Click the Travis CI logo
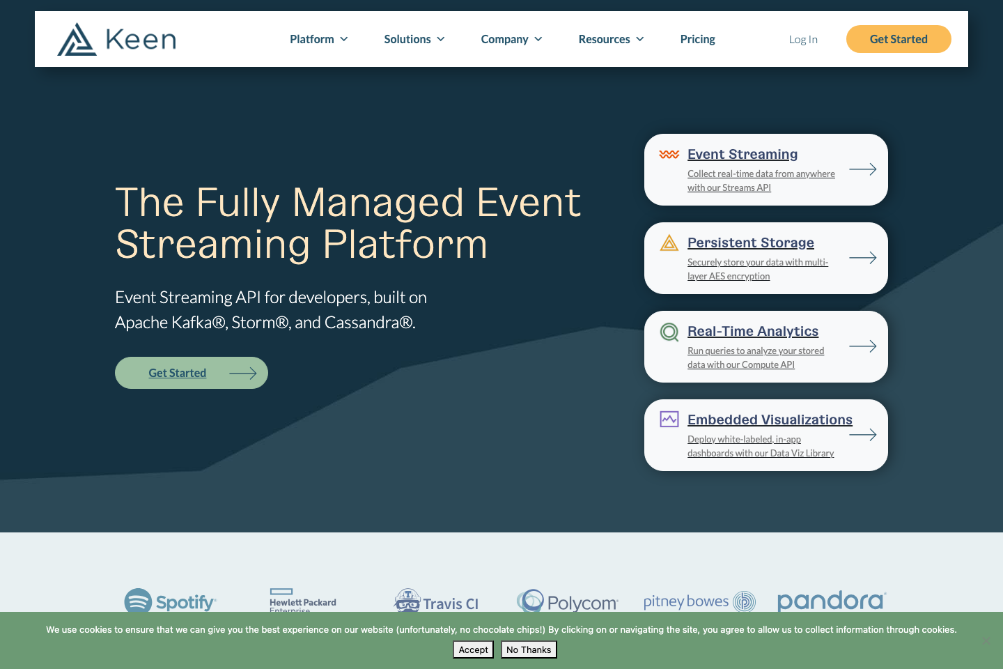The image size is (1003, 669). click(x=437, y=601)
